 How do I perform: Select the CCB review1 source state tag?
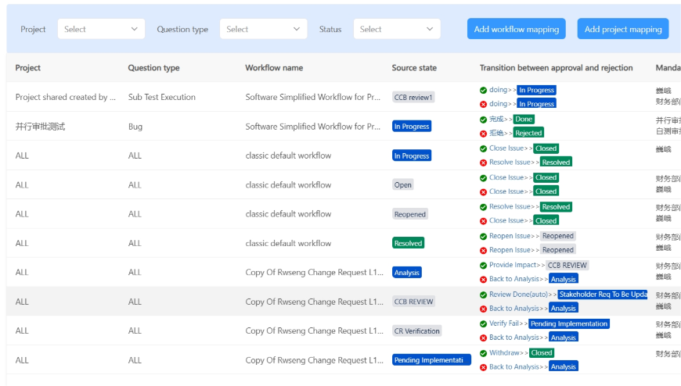[413, 98]
